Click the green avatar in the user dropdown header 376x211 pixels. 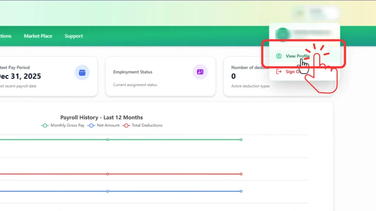click(282, 34)
